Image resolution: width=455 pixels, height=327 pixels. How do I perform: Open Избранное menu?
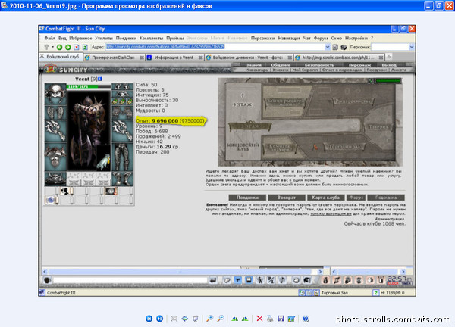(x=80, y=38)
